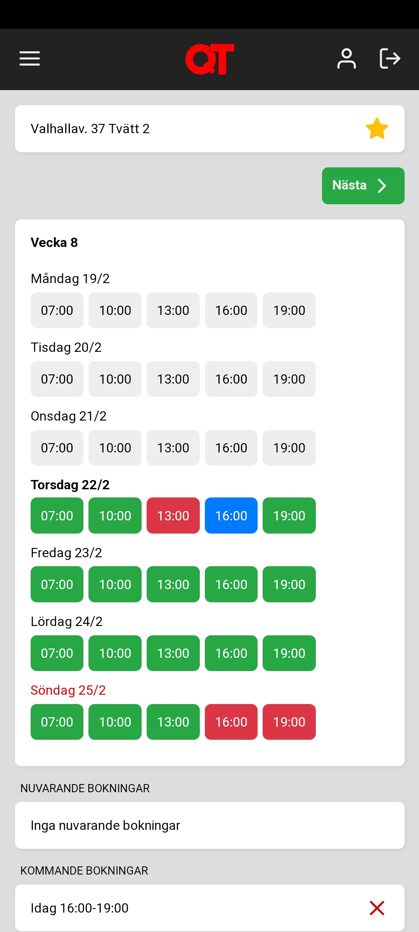Book Fredag 23/2 at 13:00
The width and height of the screenshot is (419, 932).
173,584
